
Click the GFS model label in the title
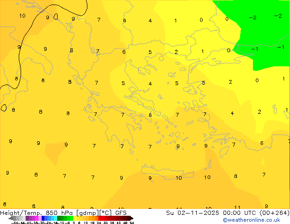point(121,213)
